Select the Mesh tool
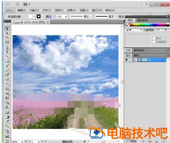The height and width of the screenshot is (143, 170). tap(7, 112)
